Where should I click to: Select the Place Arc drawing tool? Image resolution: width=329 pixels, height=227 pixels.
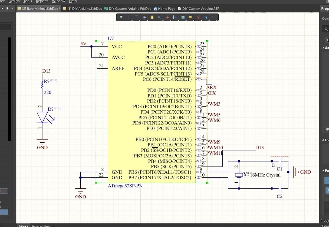(213, 17)
